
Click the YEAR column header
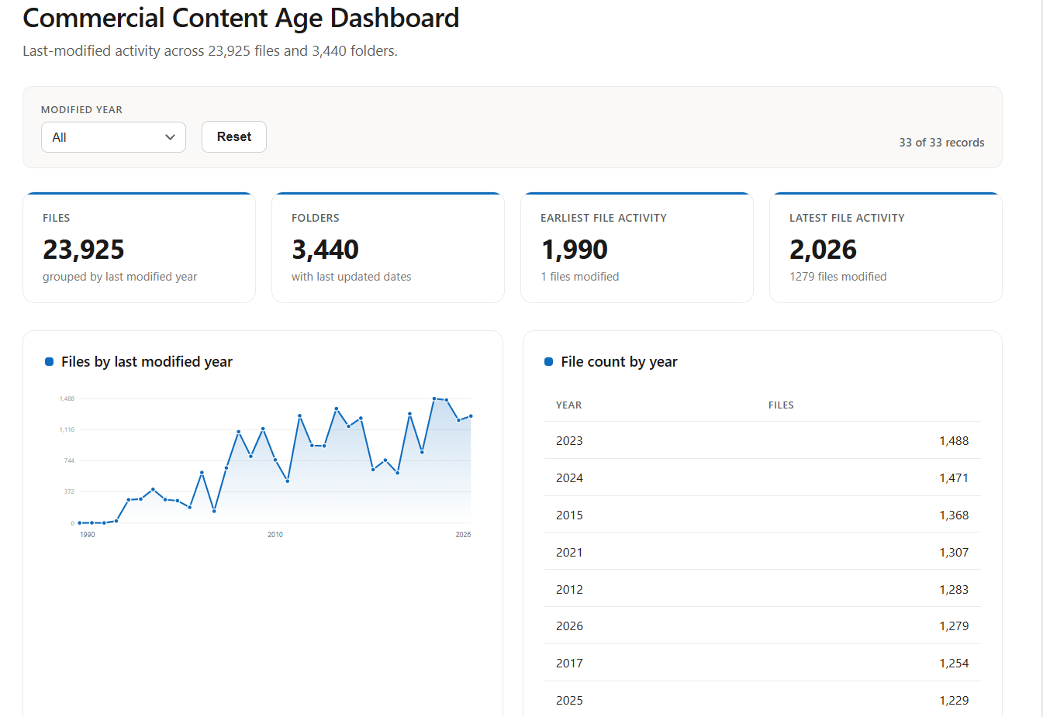pos(568,405)
